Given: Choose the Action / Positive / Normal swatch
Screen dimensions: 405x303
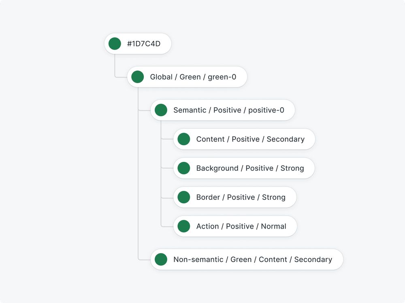Looking at the screenshot, I should [x=184, y=227].
